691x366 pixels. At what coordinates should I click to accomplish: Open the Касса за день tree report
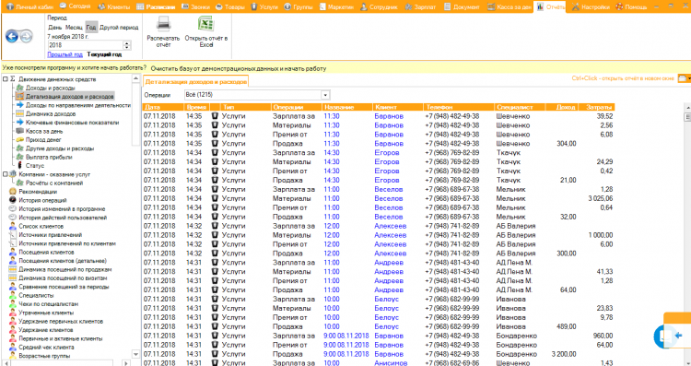pos(44,131)
